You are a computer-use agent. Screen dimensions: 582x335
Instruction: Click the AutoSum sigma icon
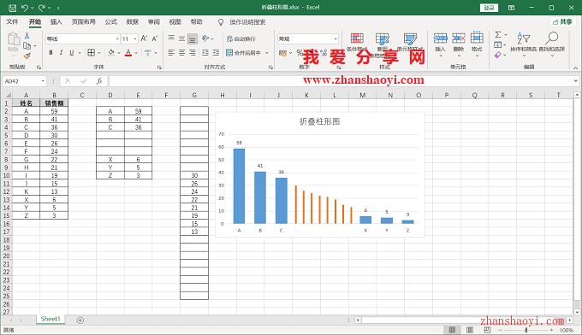pos(498,34)
